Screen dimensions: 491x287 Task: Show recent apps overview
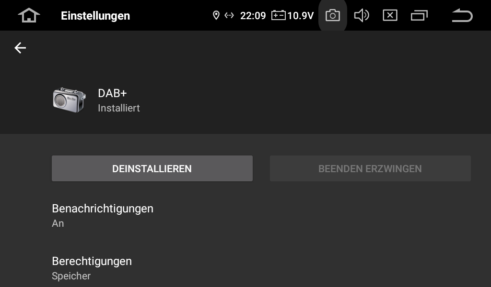tap(419, 15)
